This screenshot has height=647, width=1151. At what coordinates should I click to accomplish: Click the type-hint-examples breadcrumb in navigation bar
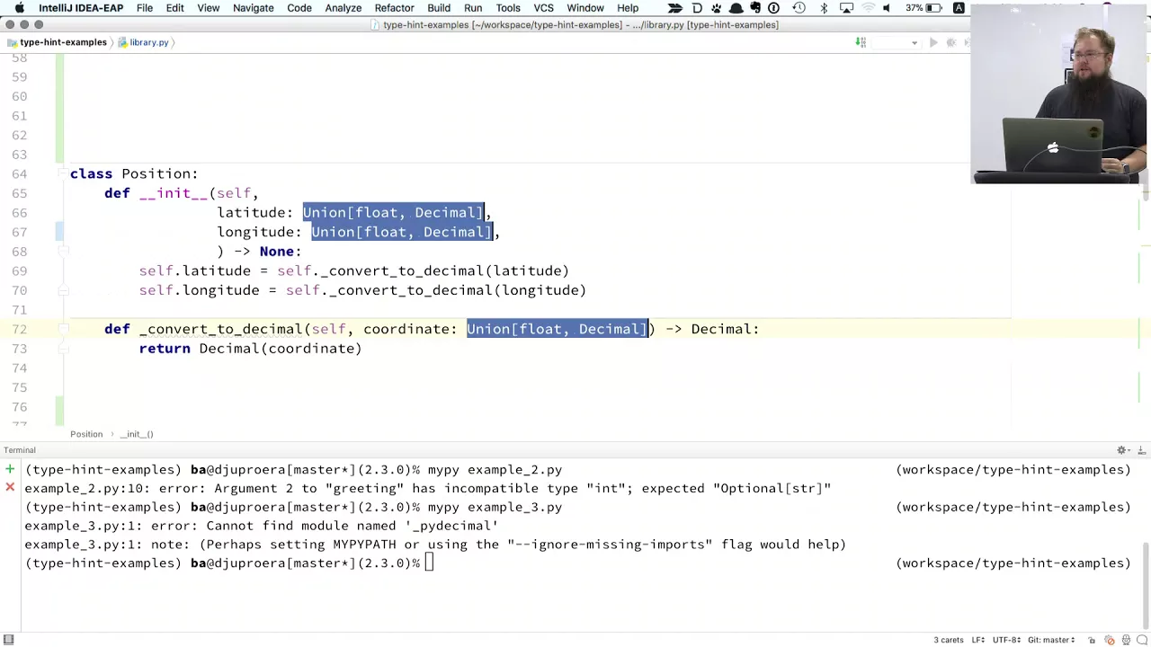point(56,42)
